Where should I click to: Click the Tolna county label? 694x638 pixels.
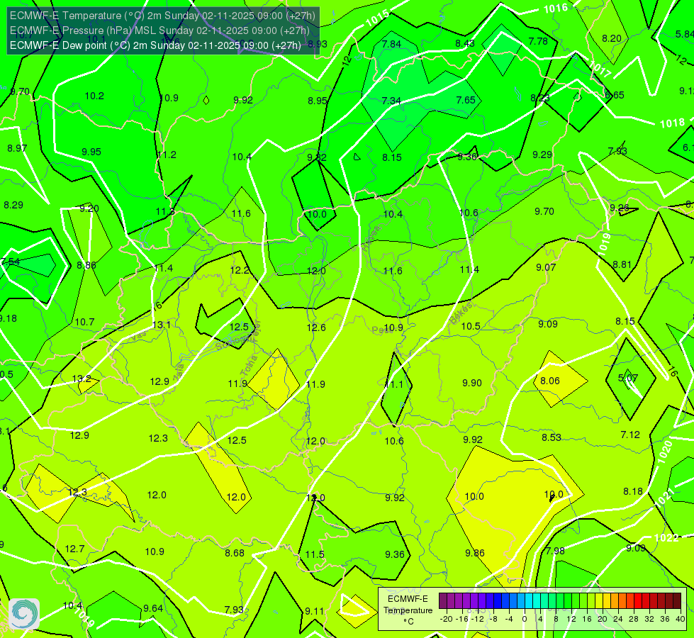(x=250, y=365)
